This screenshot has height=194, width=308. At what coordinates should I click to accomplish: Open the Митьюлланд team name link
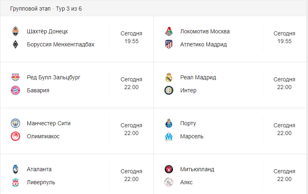pyautogui.click(x=197, y=169)
